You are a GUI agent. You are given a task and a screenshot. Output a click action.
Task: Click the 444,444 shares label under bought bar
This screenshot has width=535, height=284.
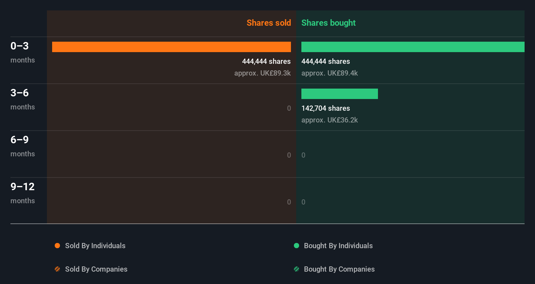pos(325,61)
